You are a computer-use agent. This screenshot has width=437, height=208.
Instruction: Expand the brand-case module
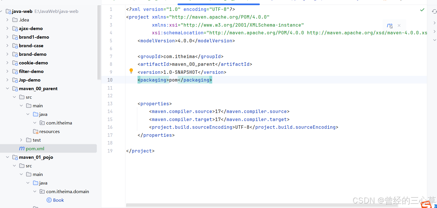7,45
